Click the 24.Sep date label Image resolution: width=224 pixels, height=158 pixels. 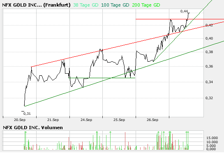click(x=86, y=120)
